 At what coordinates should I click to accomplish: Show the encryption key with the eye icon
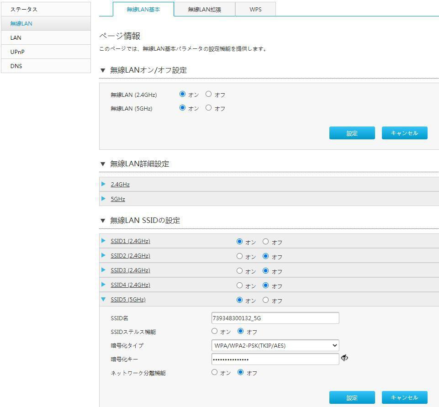point(344,358)
